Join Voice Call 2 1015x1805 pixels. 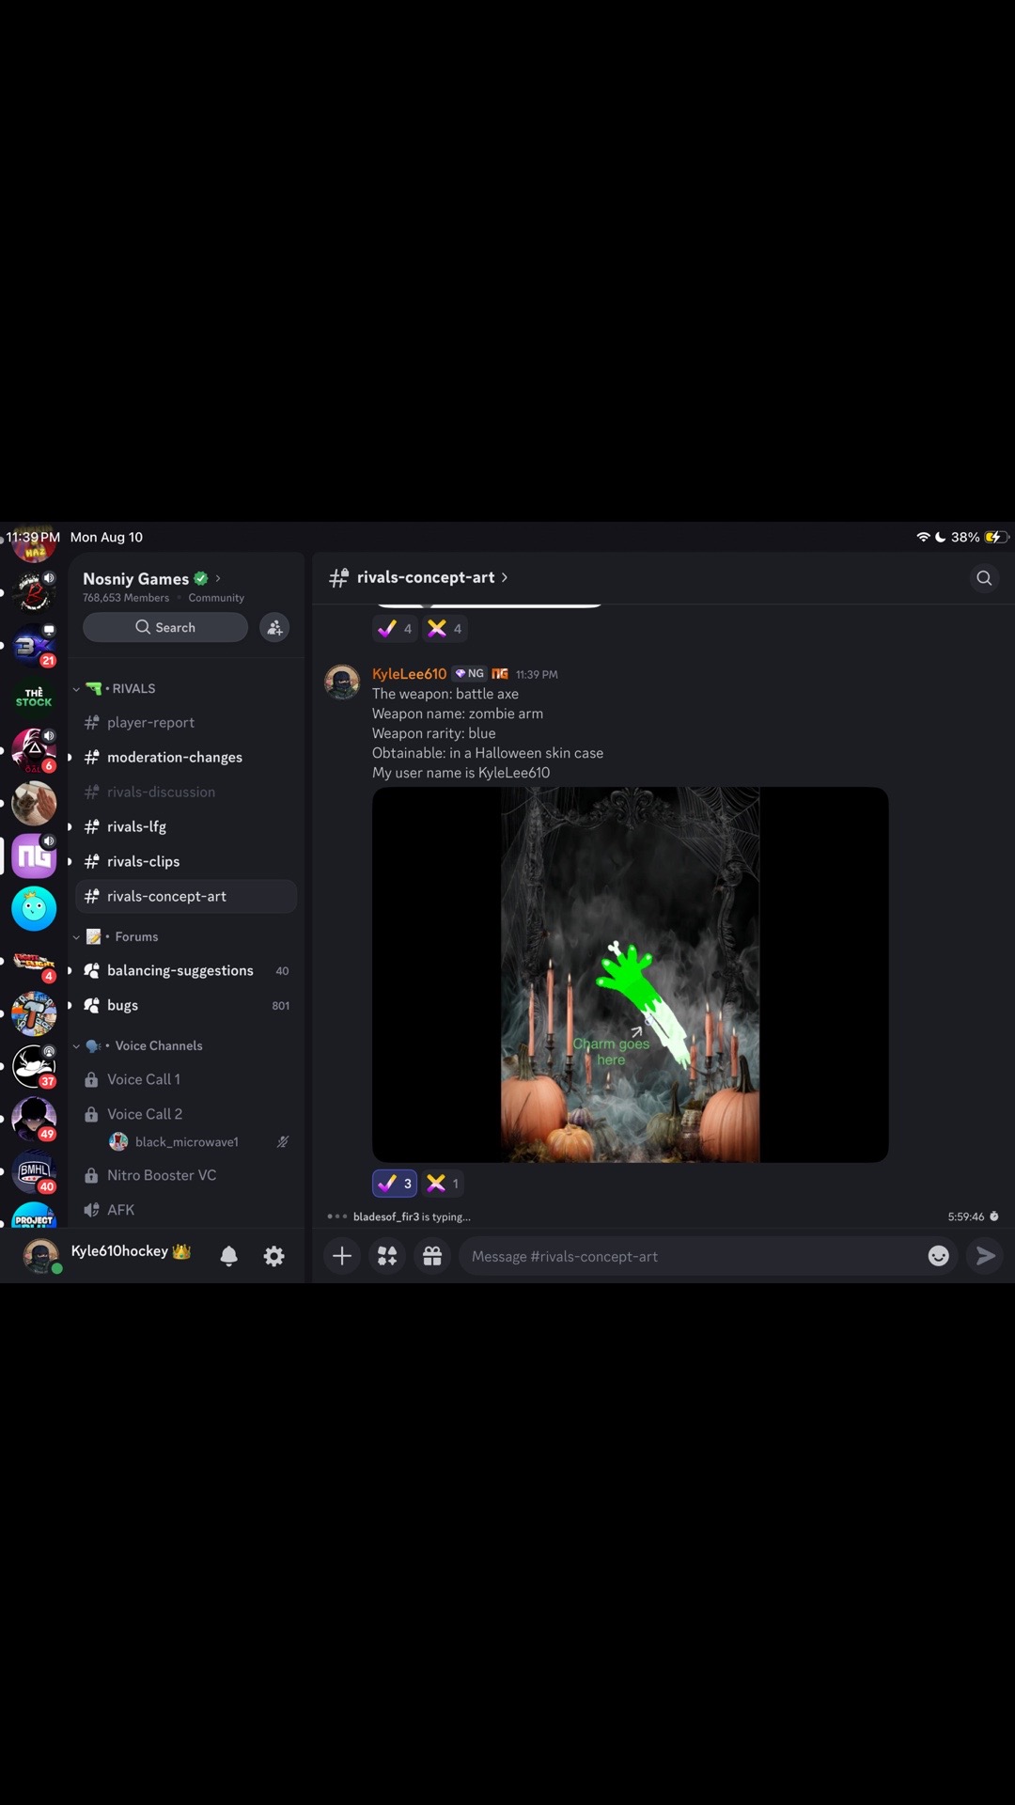(186, 1115)
